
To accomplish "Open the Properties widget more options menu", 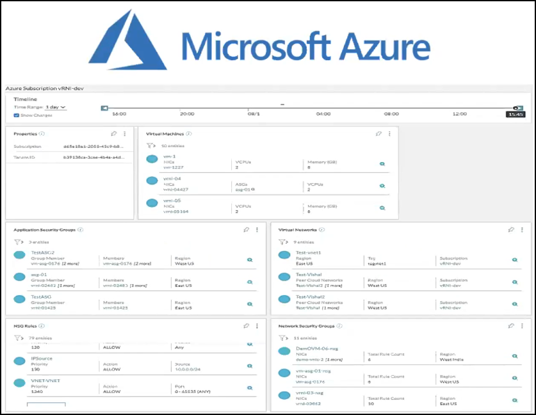I will pyautogui.click(x=124, y=134).
